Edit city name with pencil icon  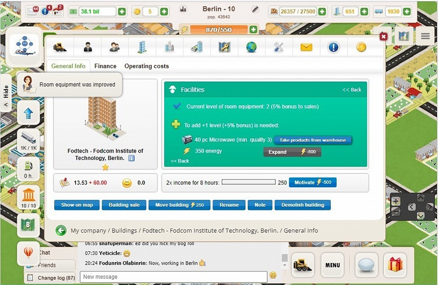[x=255, y=10]
